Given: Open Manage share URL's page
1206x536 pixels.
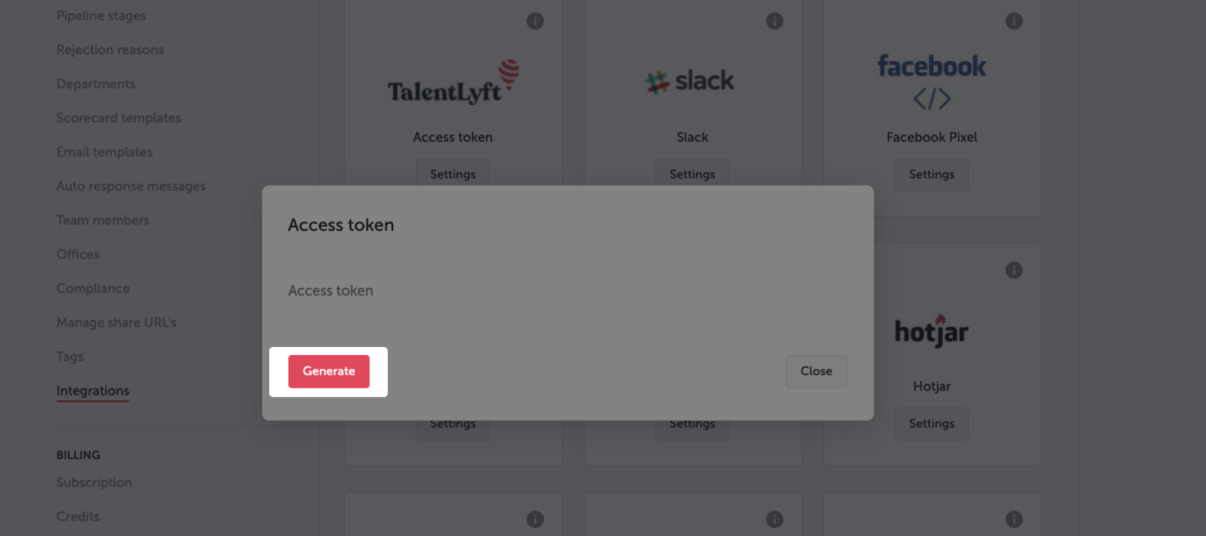Looking at the screenshot, I should click(x=117, y=323).
